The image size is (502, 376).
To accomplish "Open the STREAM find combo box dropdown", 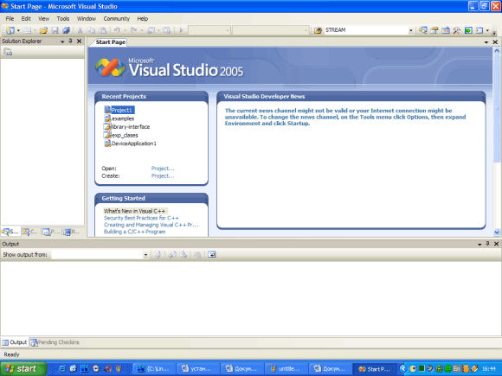I will [411, 30].
